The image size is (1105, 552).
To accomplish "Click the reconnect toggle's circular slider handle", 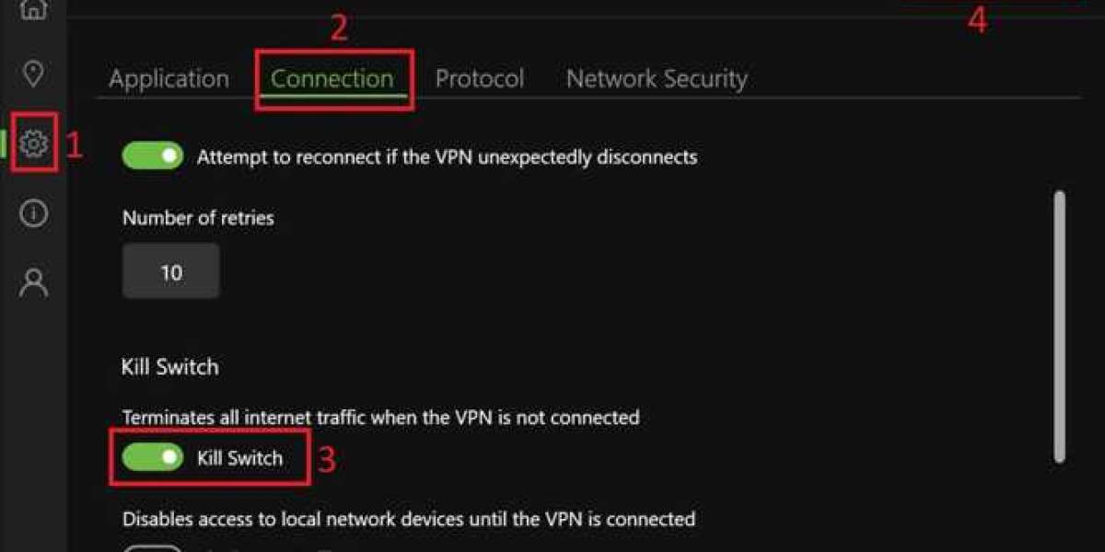I will coord(169,155).
